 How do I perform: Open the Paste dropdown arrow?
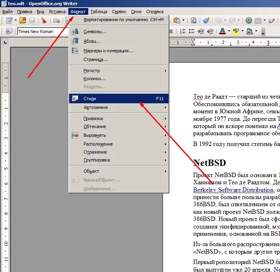tap(183, 20)
